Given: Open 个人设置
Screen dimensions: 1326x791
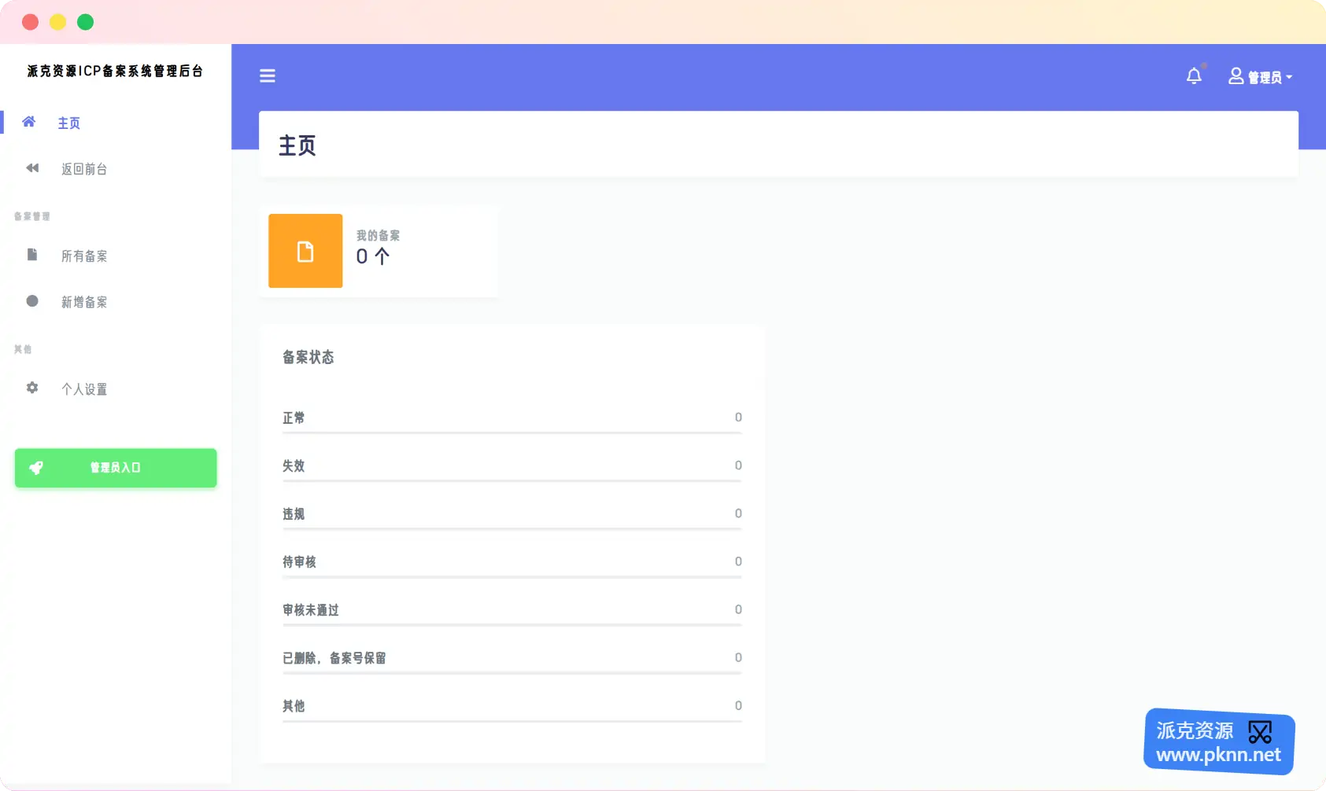Looking at the screenshot, I should 84,389.
